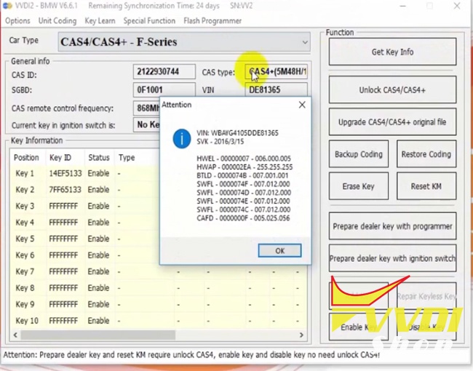
Task: Select the Key 7 row
Action: tap(159, 271)
